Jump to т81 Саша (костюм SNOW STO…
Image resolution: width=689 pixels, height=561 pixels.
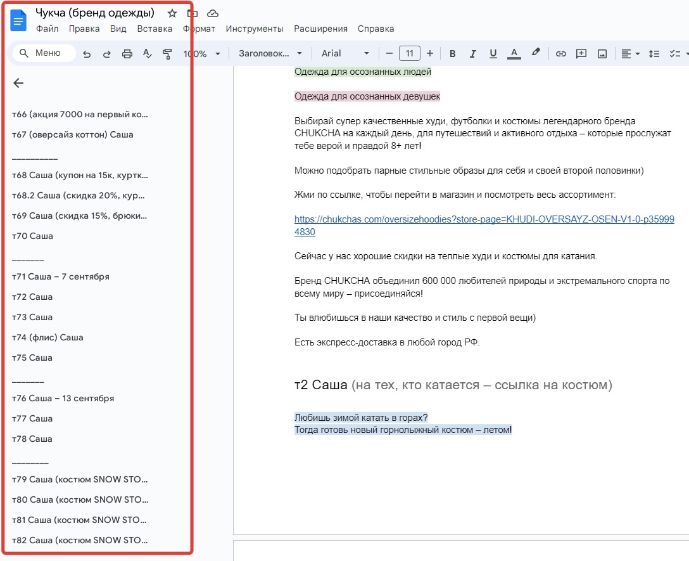click(x=80, y=520)
